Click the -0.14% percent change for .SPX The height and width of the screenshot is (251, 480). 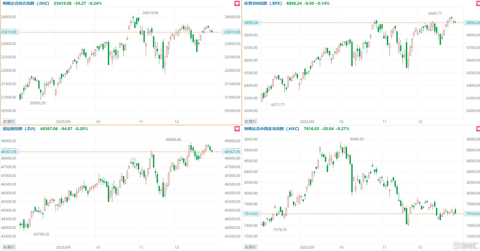click(x=323, y=3)
